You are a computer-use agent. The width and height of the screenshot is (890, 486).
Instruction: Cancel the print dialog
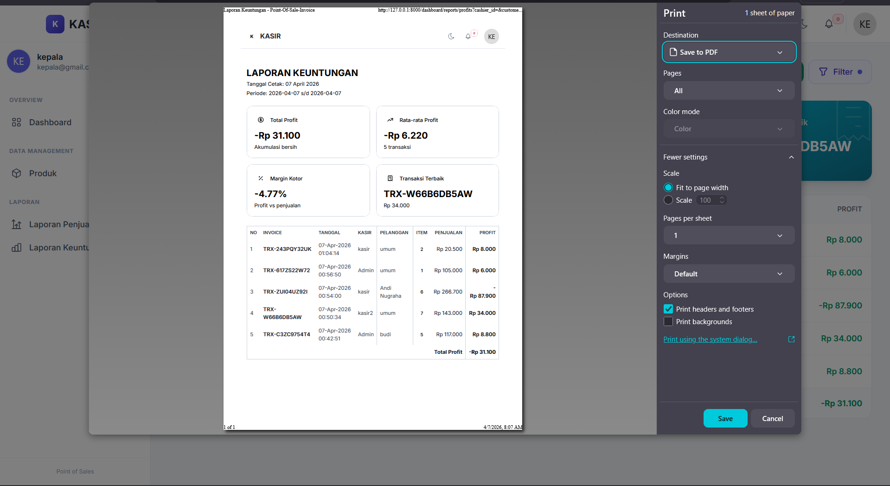tap(773, 418)
